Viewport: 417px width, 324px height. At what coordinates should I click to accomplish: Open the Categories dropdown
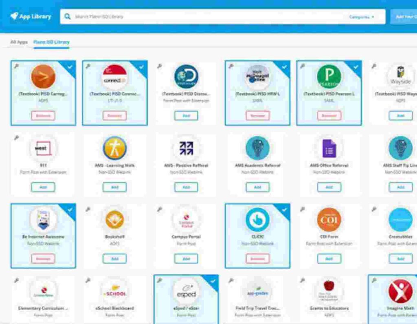(362, 17)
